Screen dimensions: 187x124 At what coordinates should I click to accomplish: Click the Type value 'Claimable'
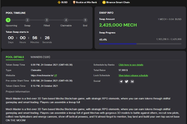[x=36, y=70]
